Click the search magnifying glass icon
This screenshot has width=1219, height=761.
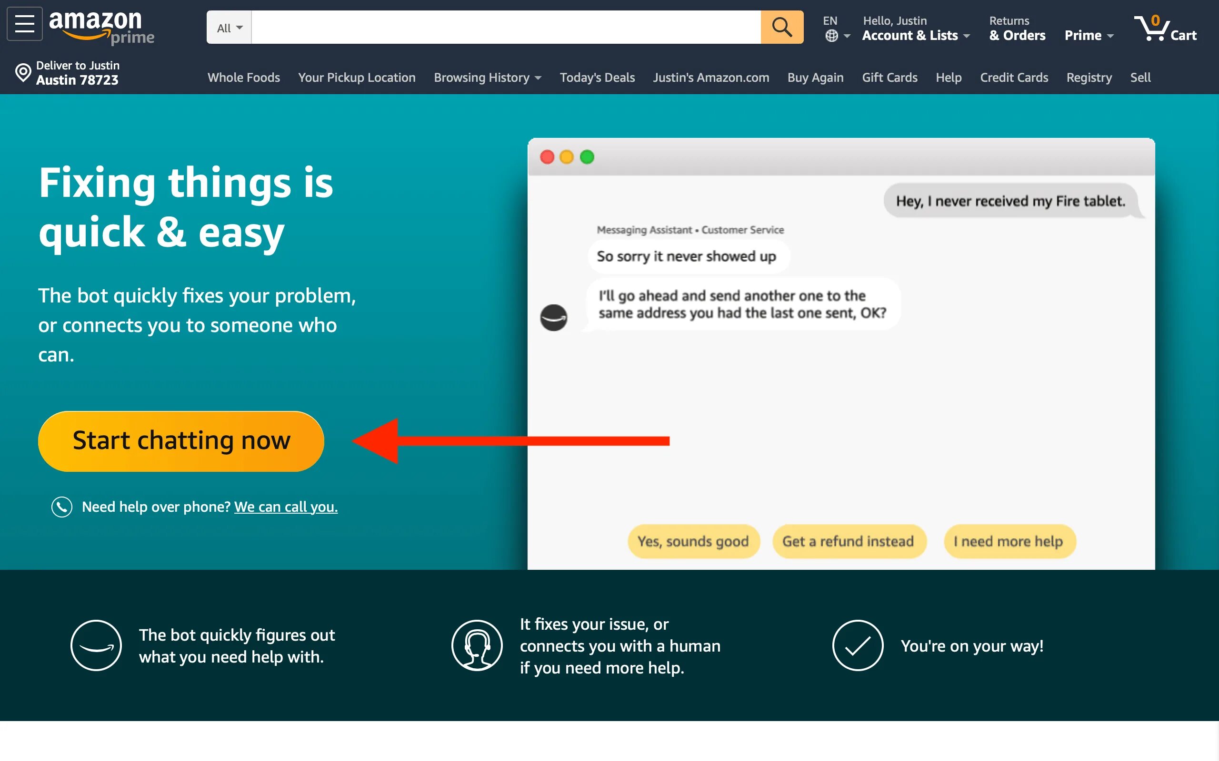781,27
